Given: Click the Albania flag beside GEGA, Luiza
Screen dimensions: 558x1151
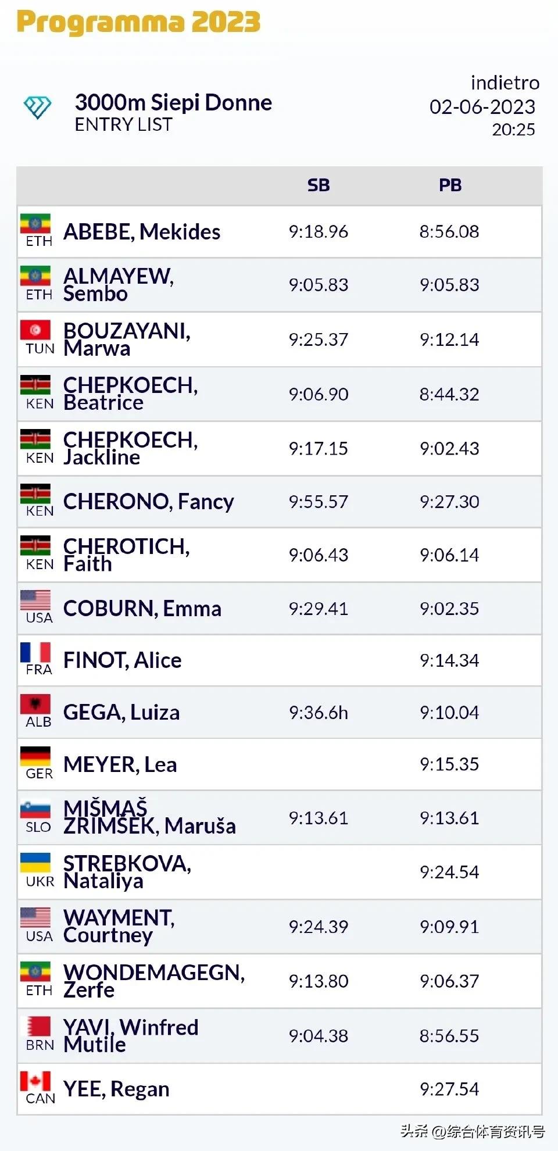Looking at the screenshot, I should point(35,704).
